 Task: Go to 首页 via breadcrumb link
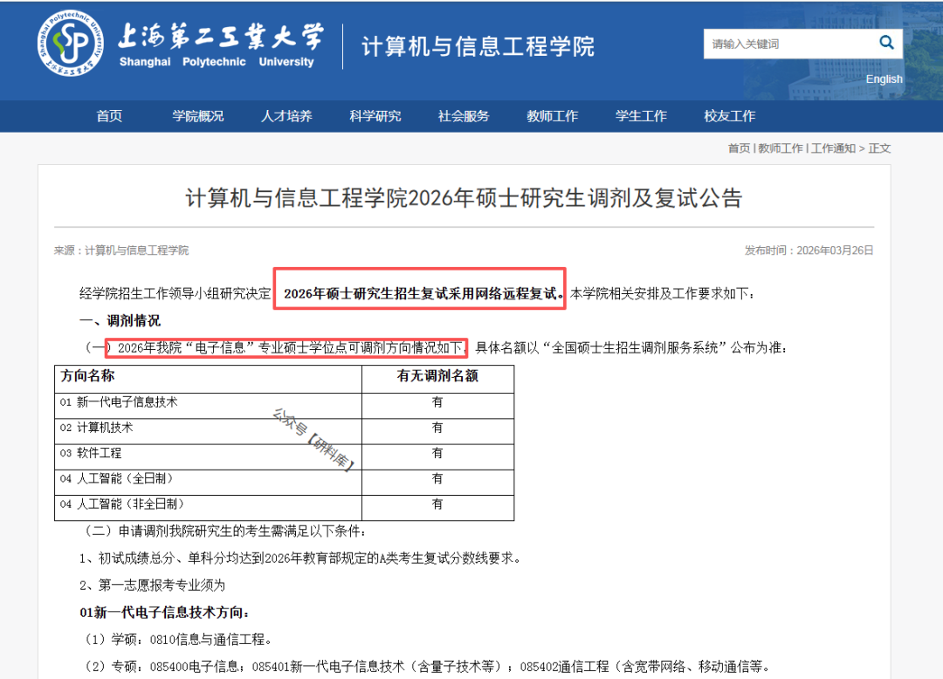click(739, 148)
